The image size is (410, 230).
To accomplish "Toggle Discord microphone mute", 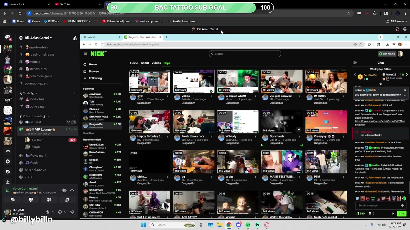I will pos(48,212).
